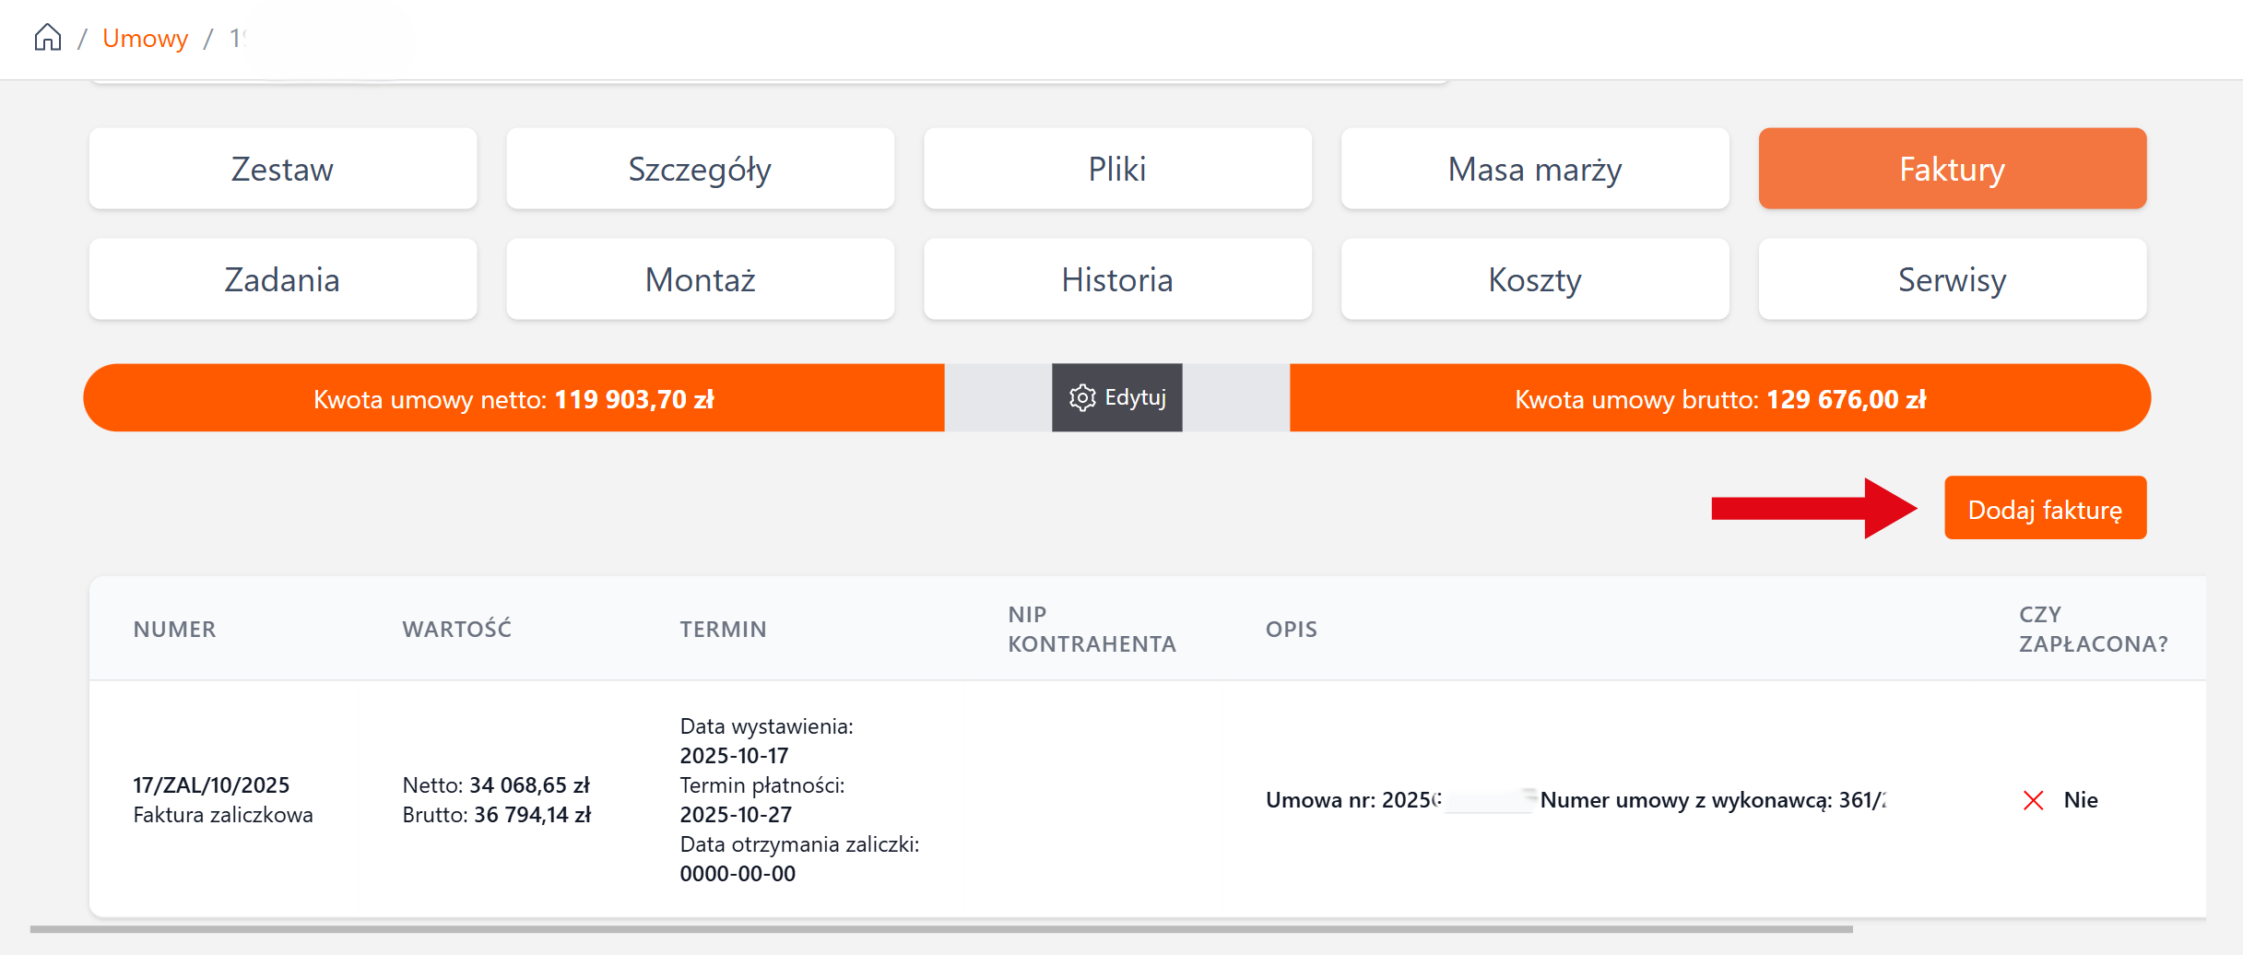Click the WARTOŚĆ column header
The height and width of the screenshot is (955, 2243).
[456, 629]
